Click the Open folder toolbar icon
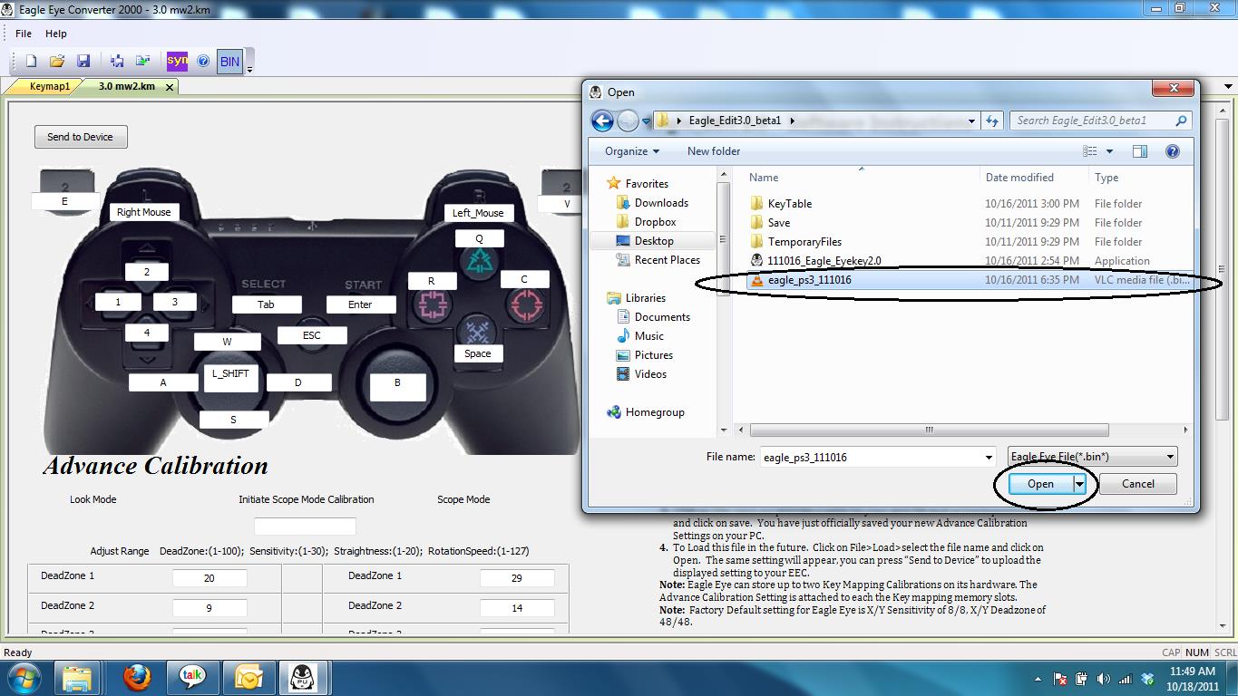Viewport: 1238px width, 696px height. coord(57,62)
